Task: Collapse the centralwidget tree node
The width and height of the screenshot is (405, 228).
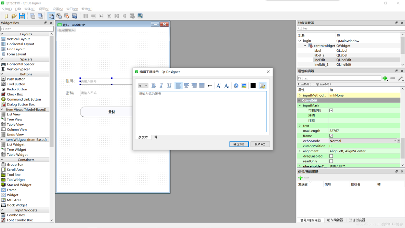Action: coord(305,46)
